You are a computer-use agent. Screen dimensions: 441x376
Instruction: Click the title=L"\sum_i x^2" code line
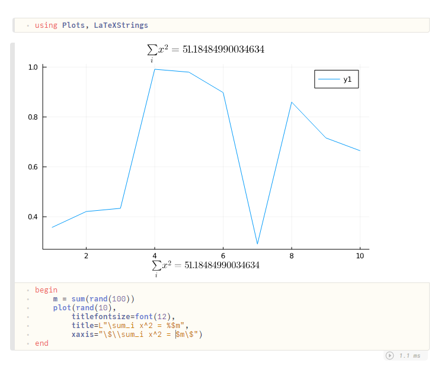click(x=130, y=326)
